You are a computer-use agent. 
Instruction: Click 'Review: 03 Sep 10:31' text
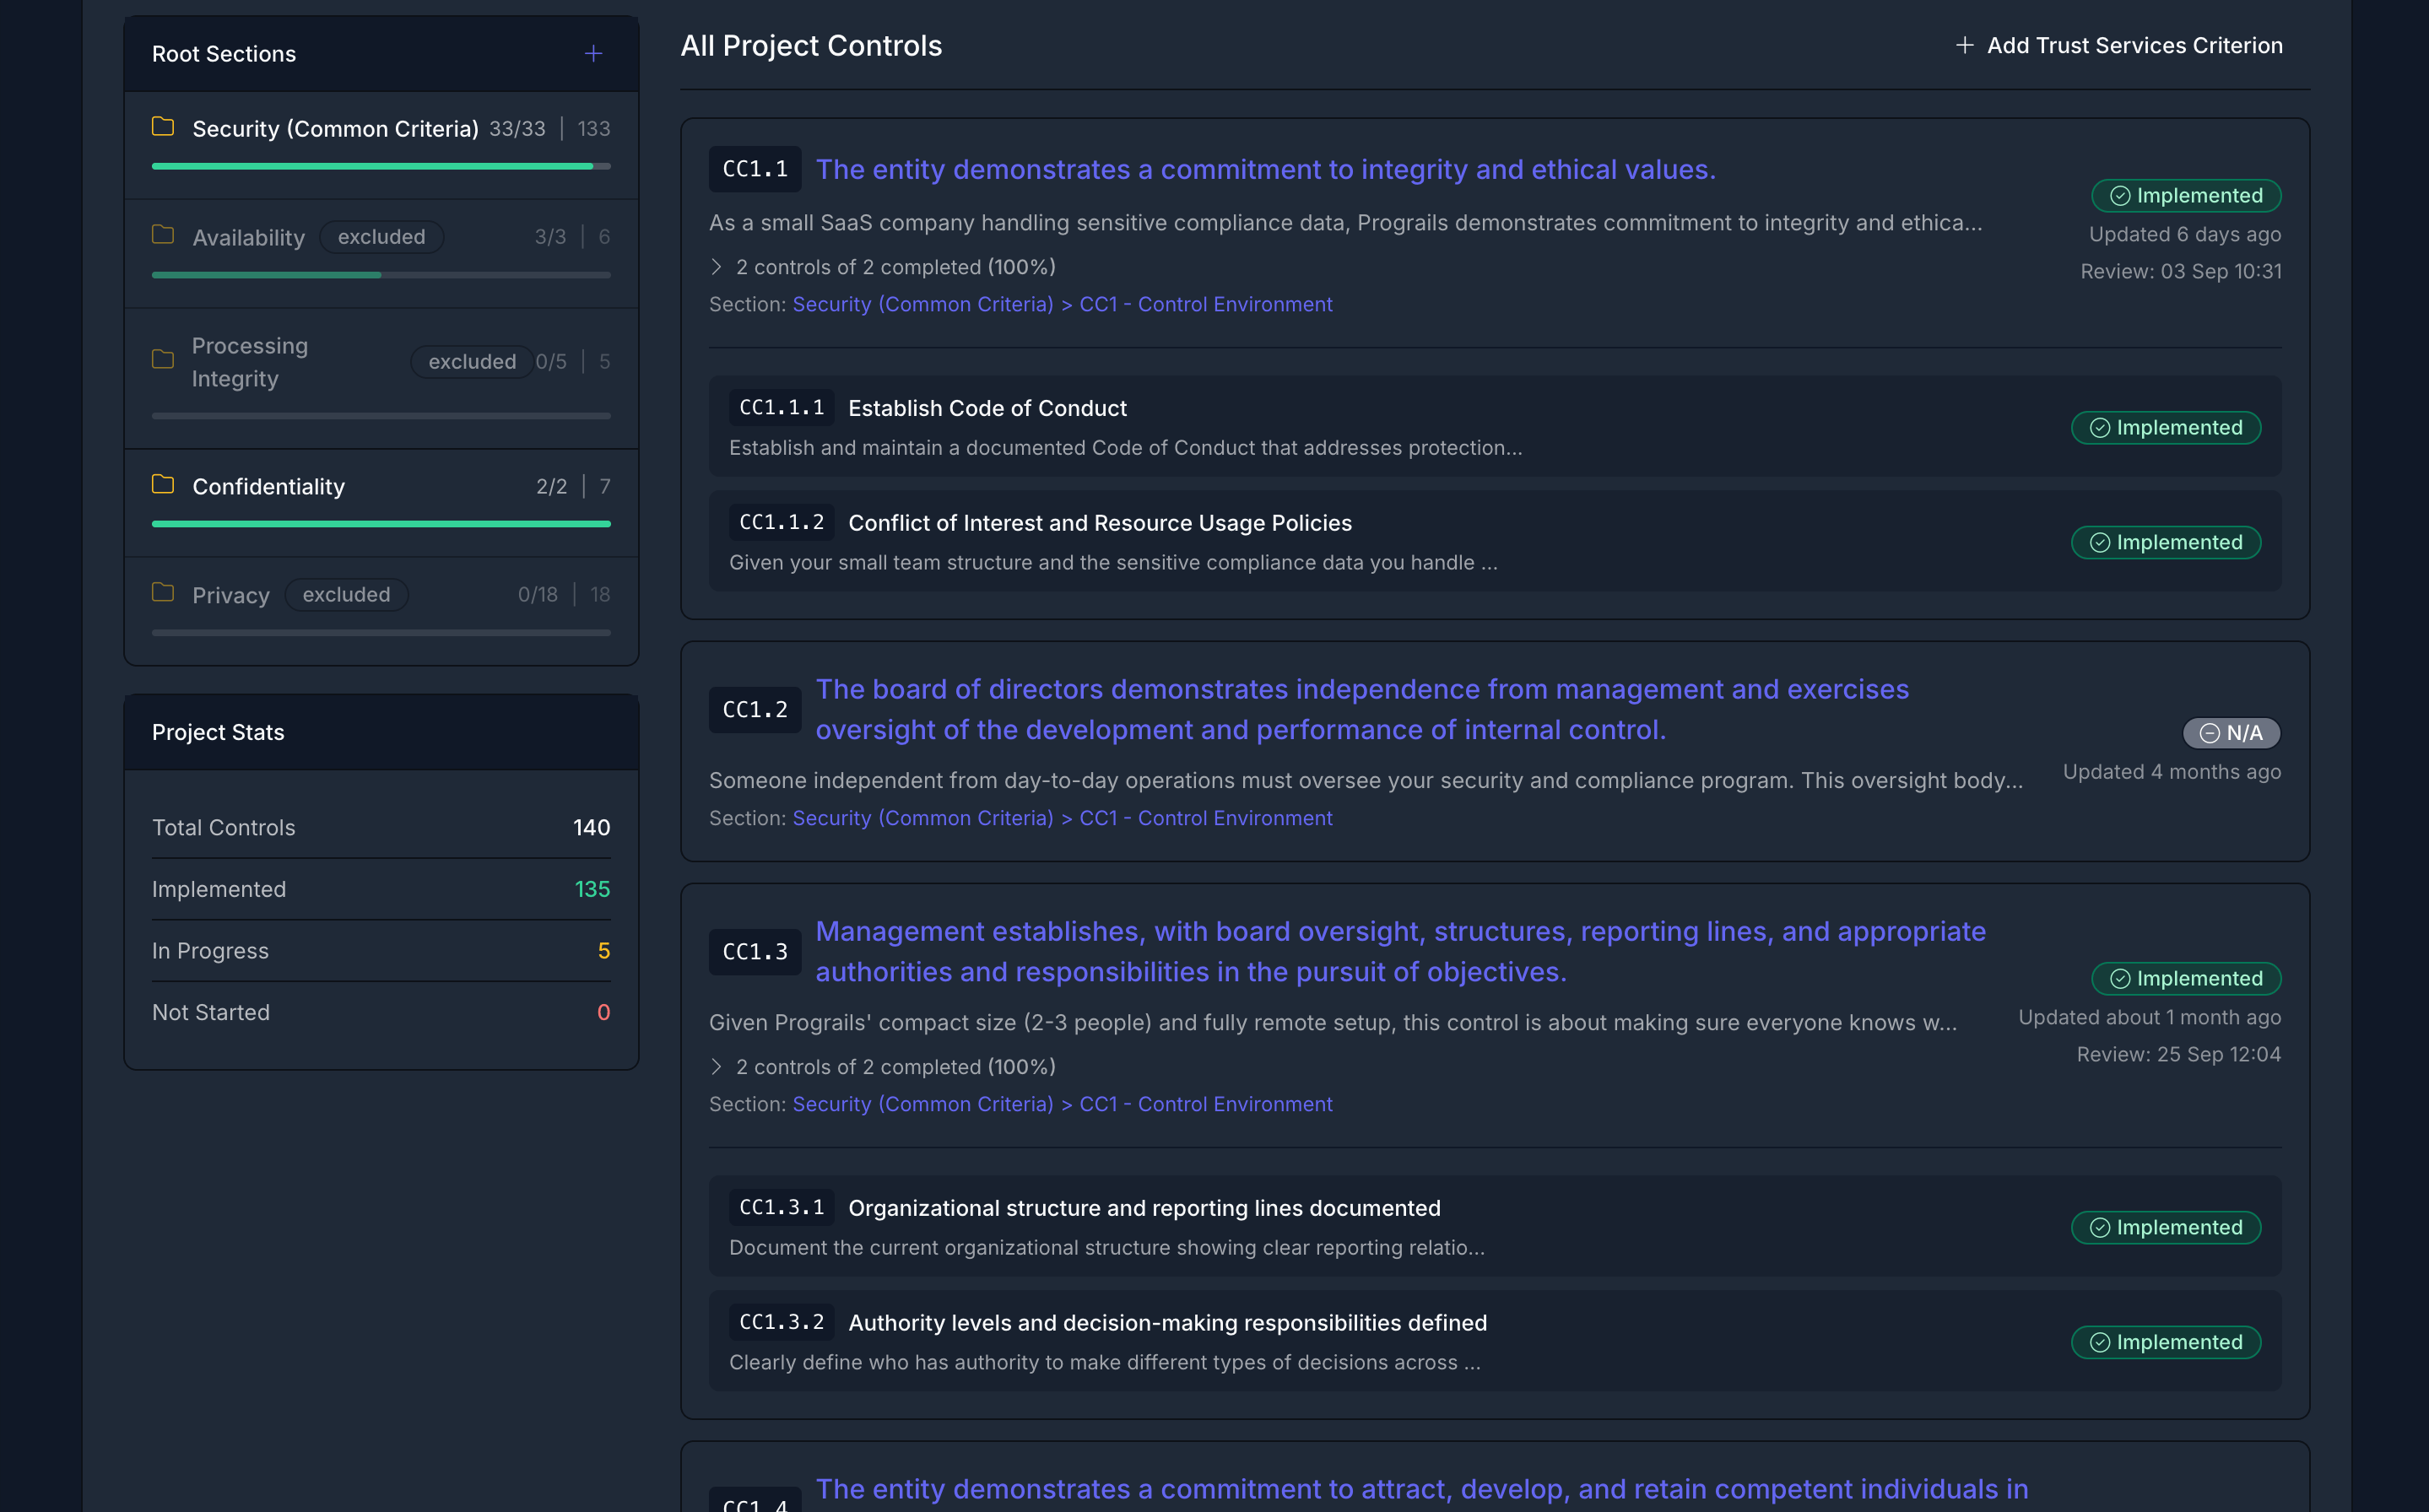pyautogui.click(x=2181, y=271)
